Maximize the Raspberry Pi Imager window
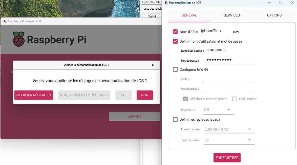This screenshot has height=165, width=297. coord(155,21)
